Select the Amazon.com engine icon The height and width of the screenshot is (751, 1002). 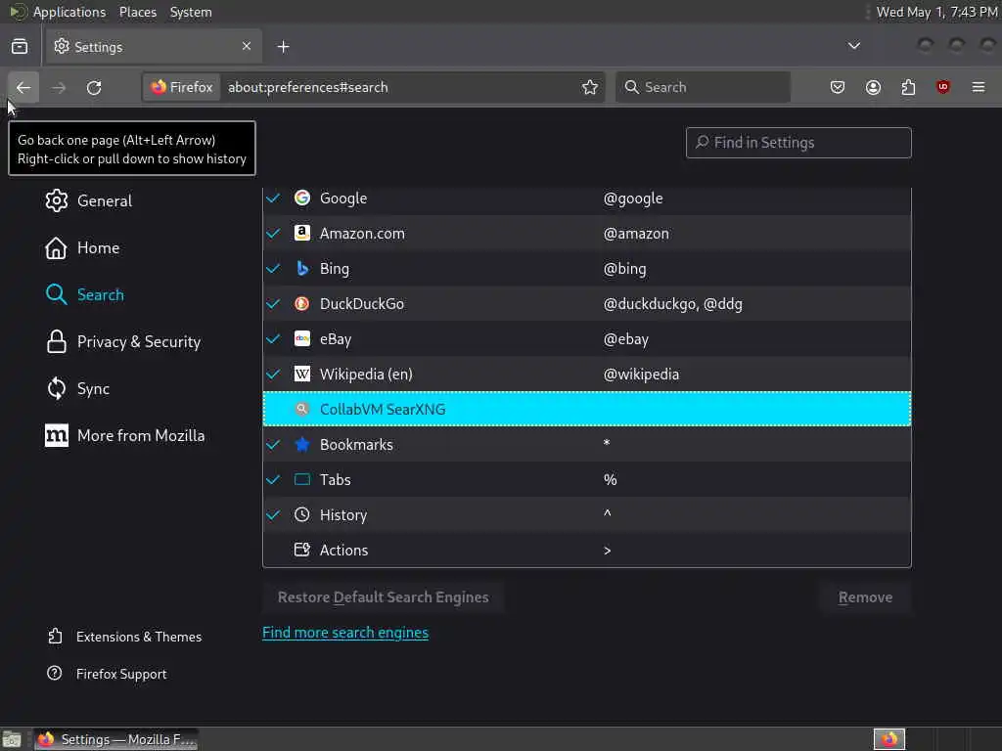(x=302, y=233)
